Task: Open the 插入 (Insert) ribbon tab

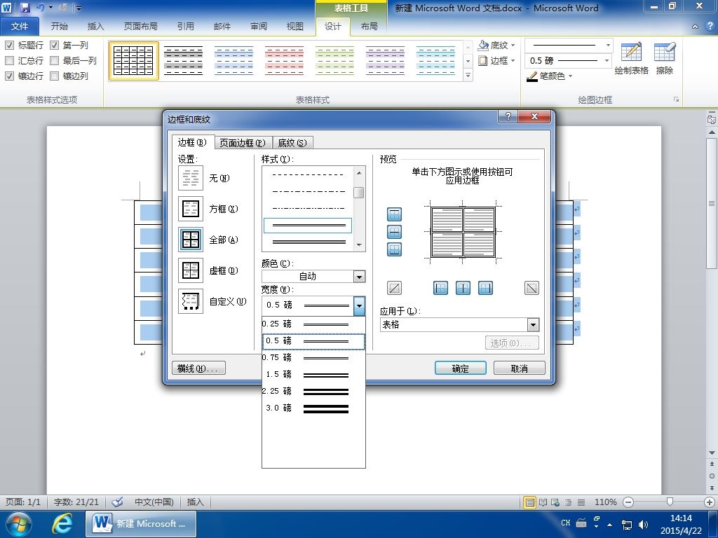Action: (95, 26)
